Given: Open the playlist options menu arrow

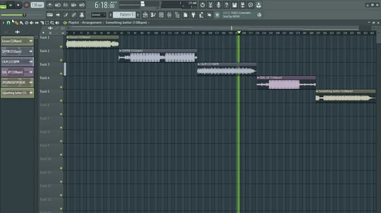Looking at the screenshot, I should tap(3, 23).
